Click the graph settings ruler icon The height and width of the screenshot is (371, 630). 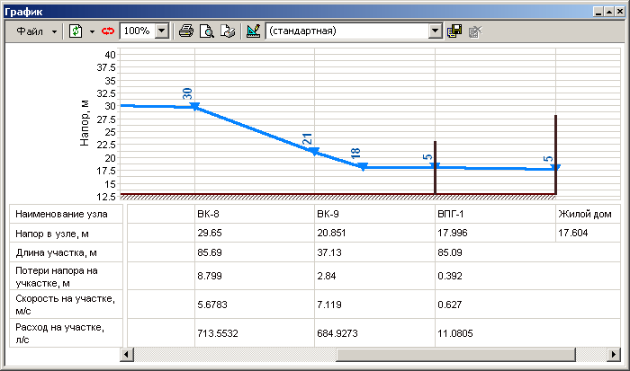pos(253,31)
